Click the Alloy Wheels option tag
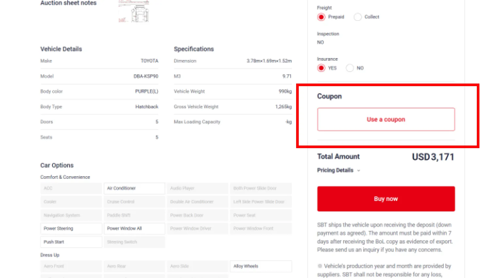This screenshot has width=499, height=278. pos(261,266)
